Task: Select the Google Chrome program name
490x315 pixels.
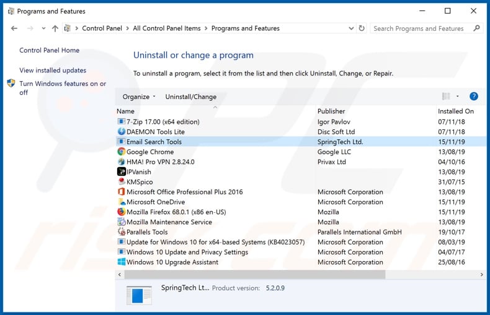Action: click(150, 152)
